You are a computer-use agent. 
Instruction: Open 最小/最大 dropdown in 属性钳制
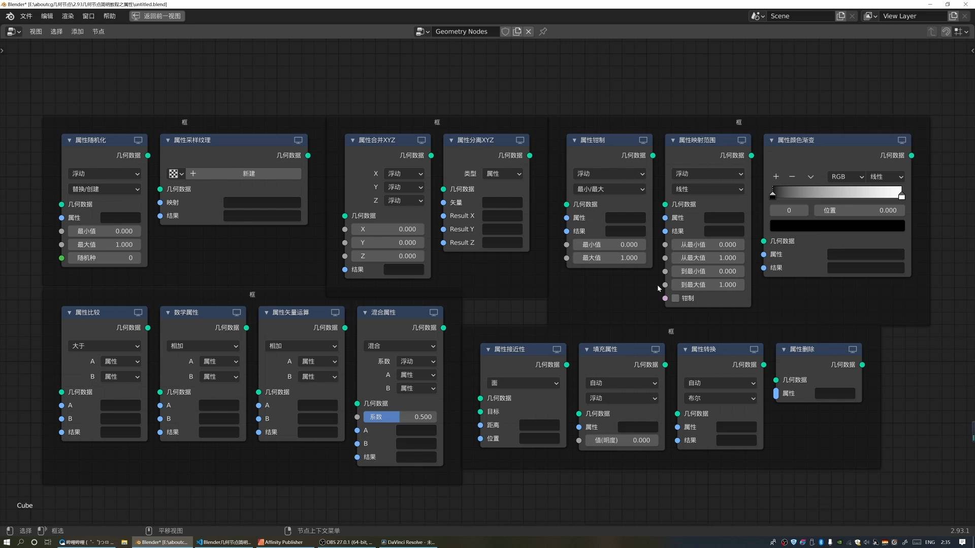(x=609, y=189)
